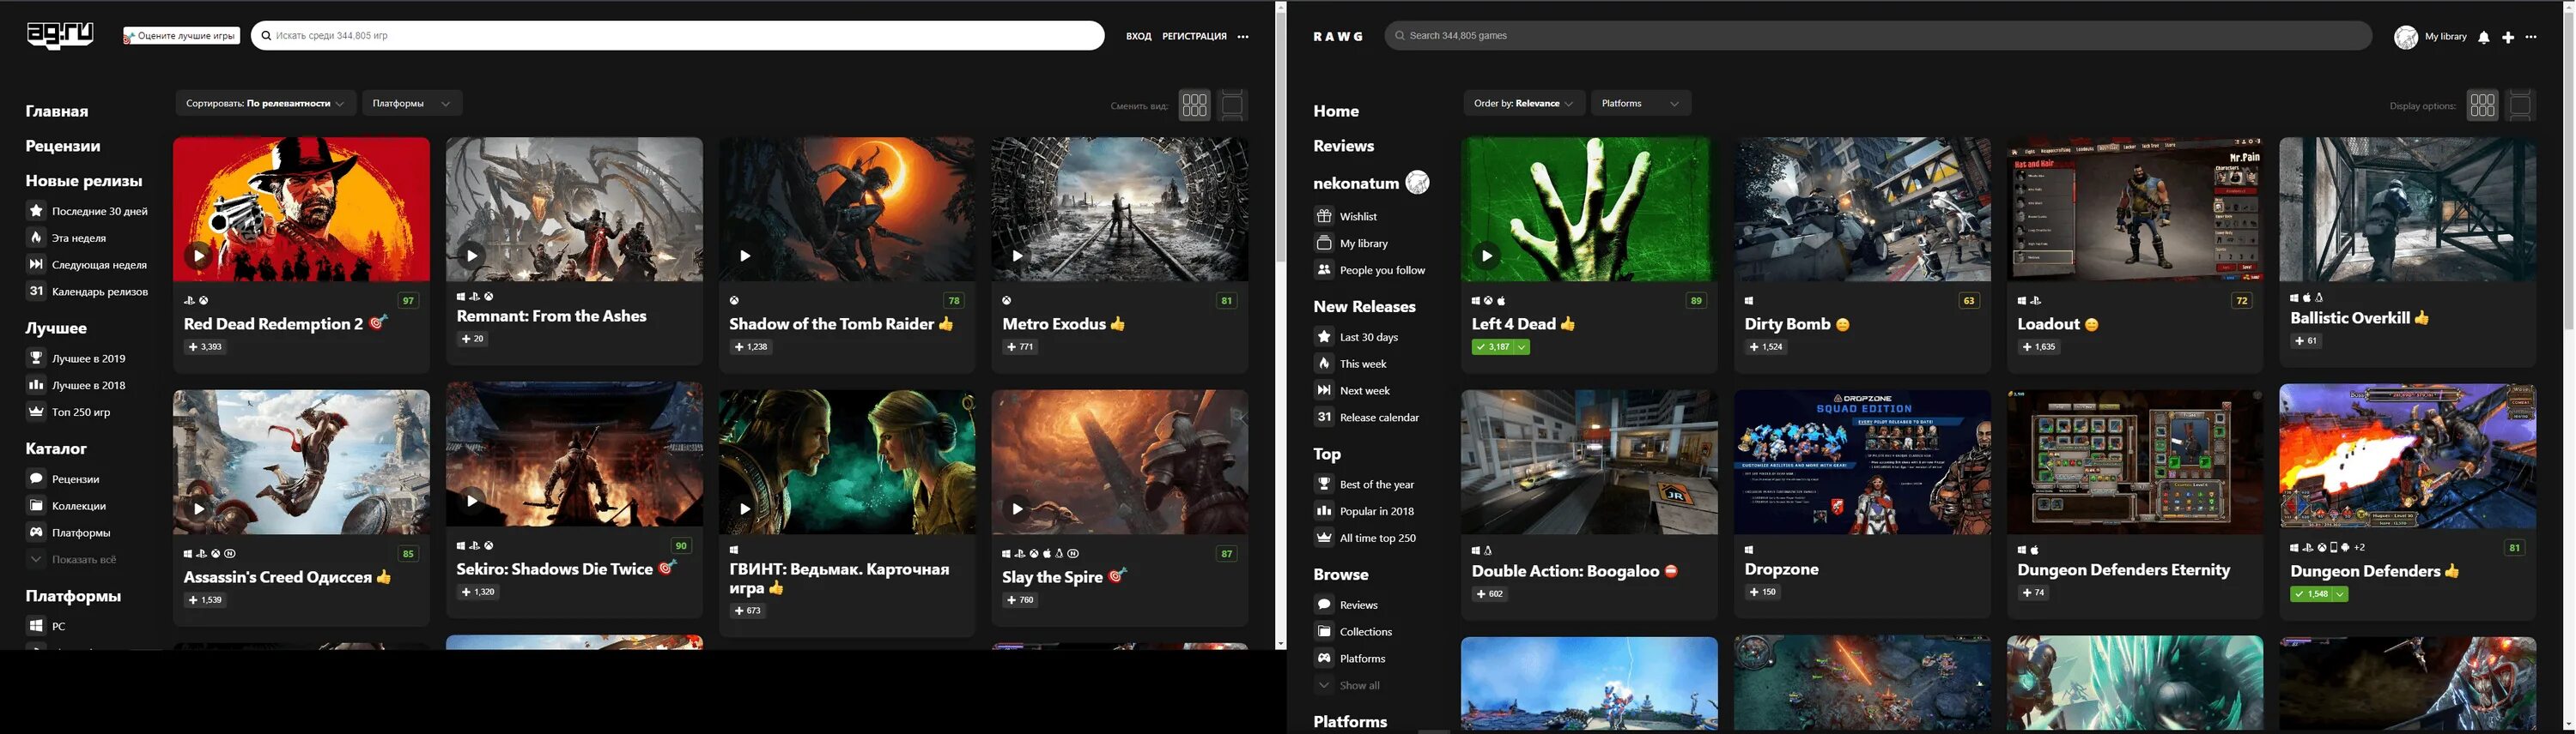This screenshot has height=734, width=2576.
Task: Play the Left 4 Dead video preview
Action: tap(1486, 256)
